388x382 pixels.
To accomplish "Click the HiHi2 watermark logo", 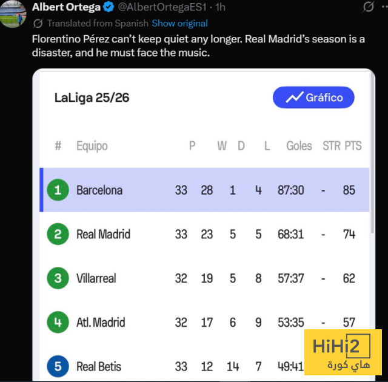I will 343,353.
